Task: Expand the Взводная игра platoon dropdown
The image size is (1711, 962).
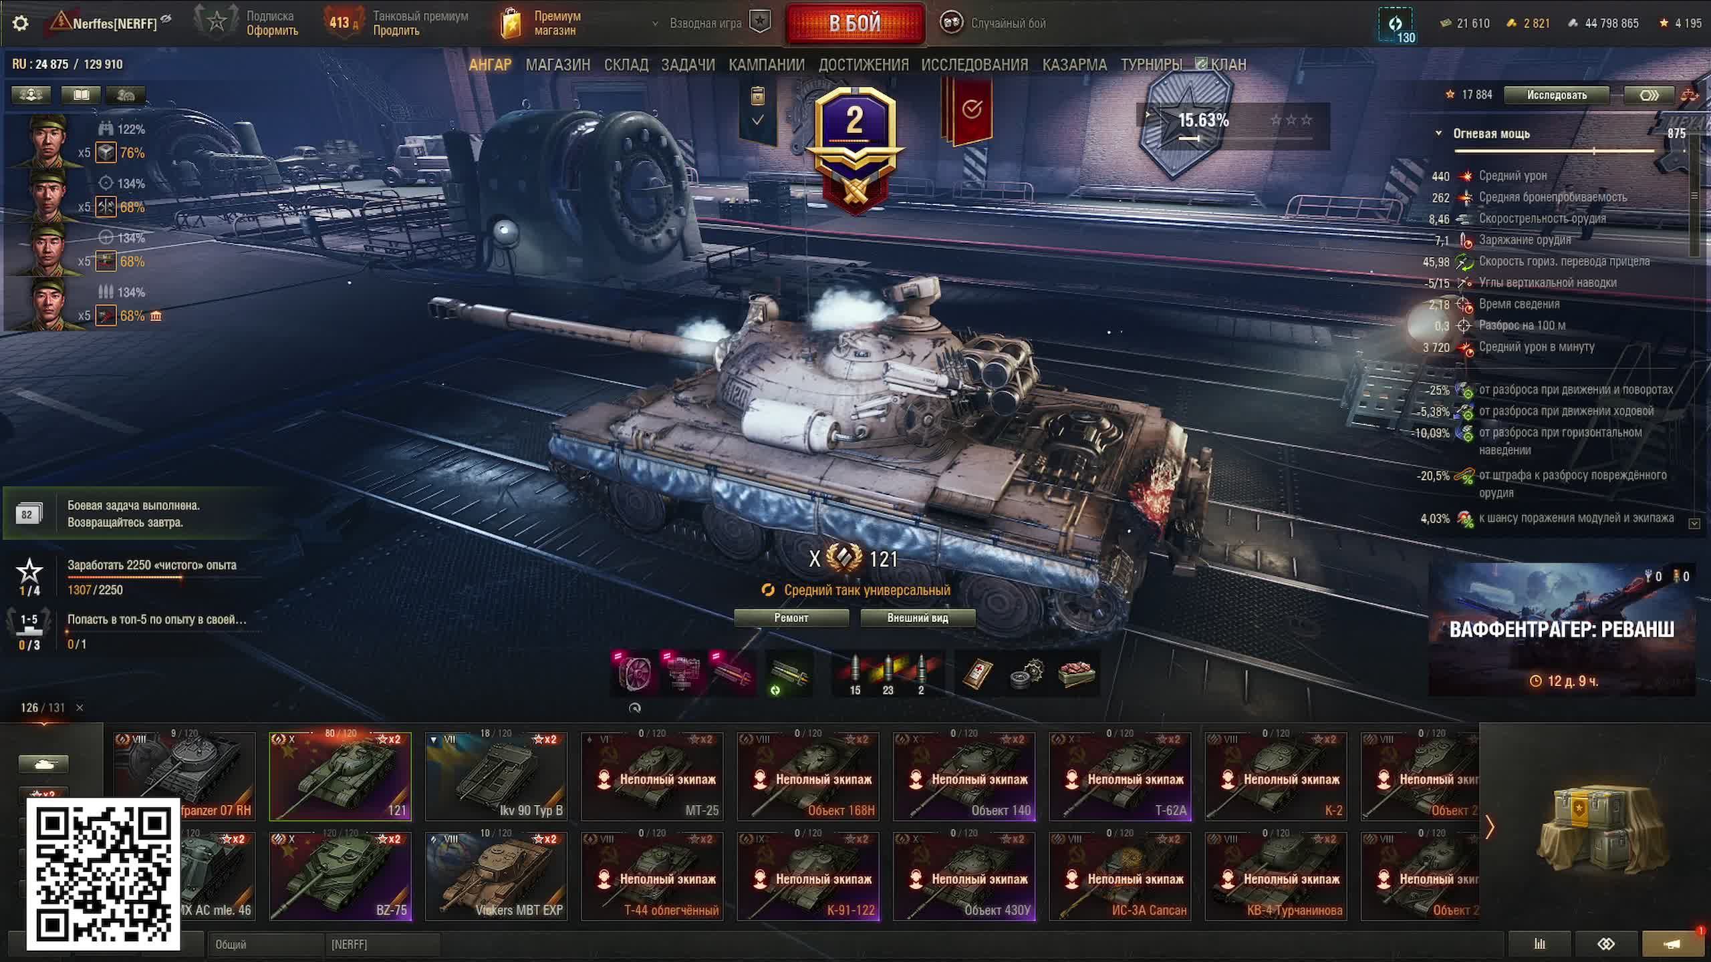Action: pyautogui.click(x=655, y=23)
